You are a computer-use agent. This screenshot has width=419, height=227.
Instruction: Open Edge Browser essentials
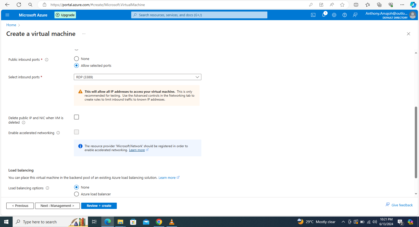(x=391, y=5)
